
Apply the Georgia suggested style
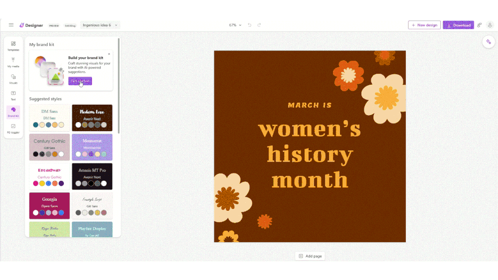[49, 206]
